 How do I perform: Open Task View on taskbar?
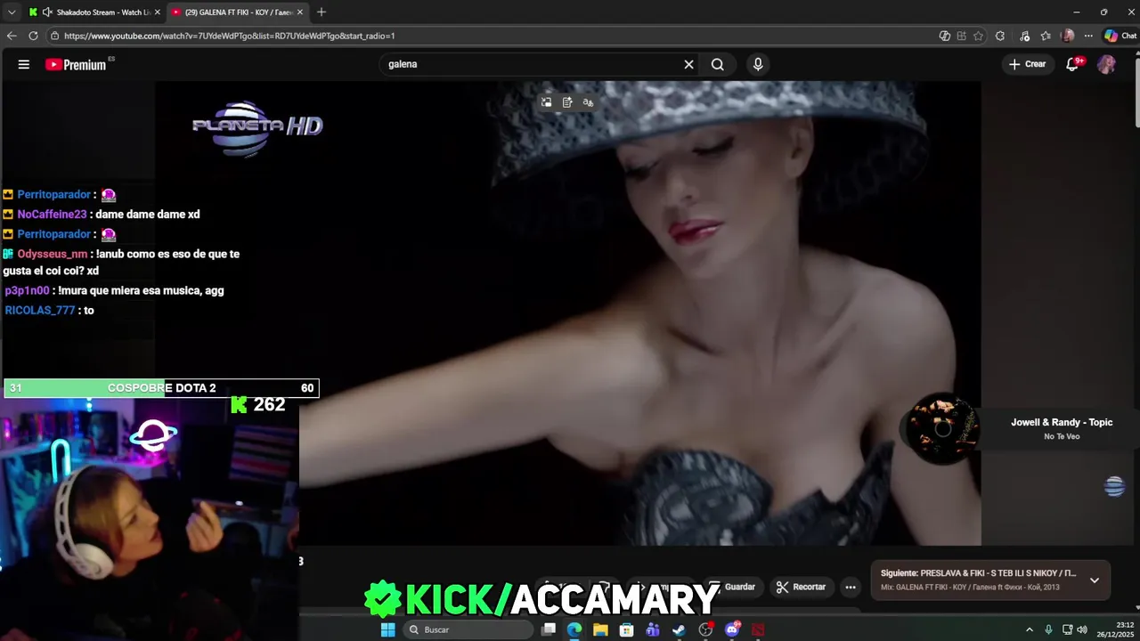coord(549,629)
